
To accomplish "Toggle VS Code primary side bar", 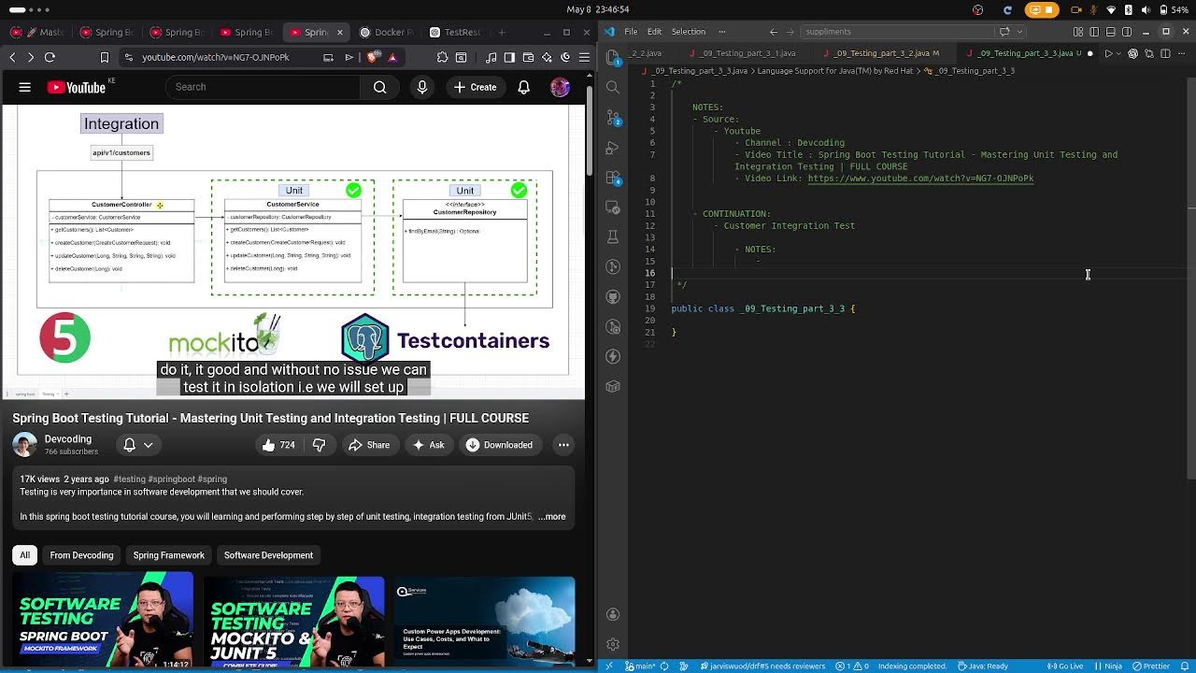I will [1094, 32].
